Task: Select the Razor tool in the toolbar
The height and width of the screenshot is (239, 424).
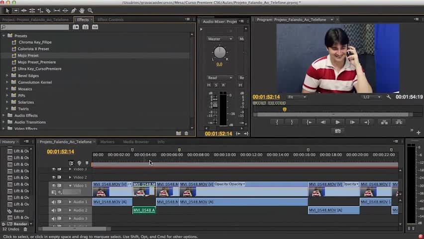Action: coord(48,10)
